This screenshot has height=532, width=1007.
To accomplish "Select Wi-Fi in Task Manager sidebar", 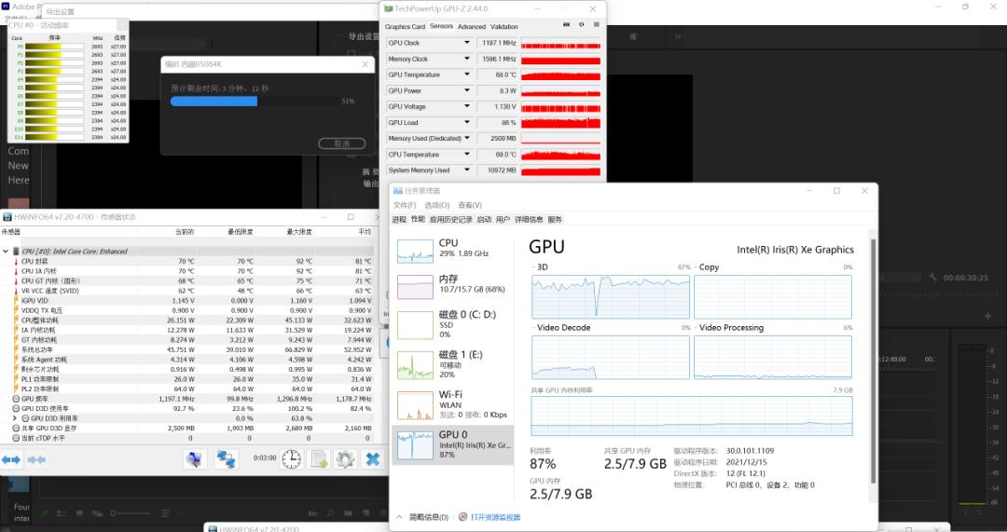I will pos(453,405).
